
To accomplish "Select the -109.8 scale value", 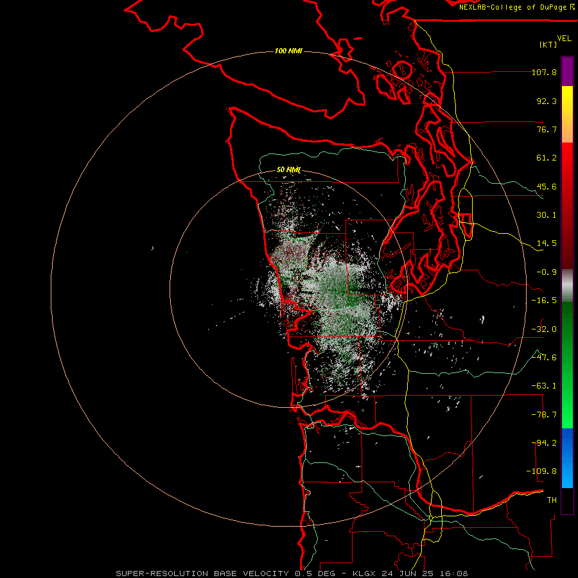I will click(x=541, y=471).
